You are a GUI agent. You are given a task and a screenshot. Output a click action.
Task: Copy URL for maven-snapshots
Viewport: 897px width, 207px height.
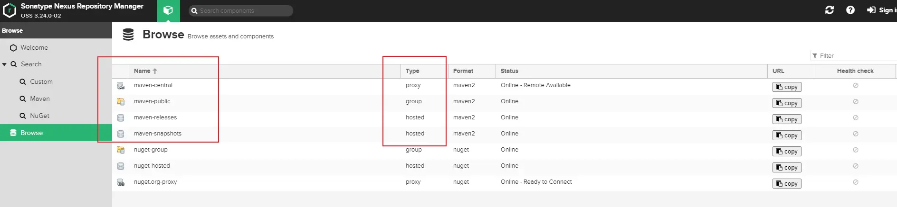[787, 135]
